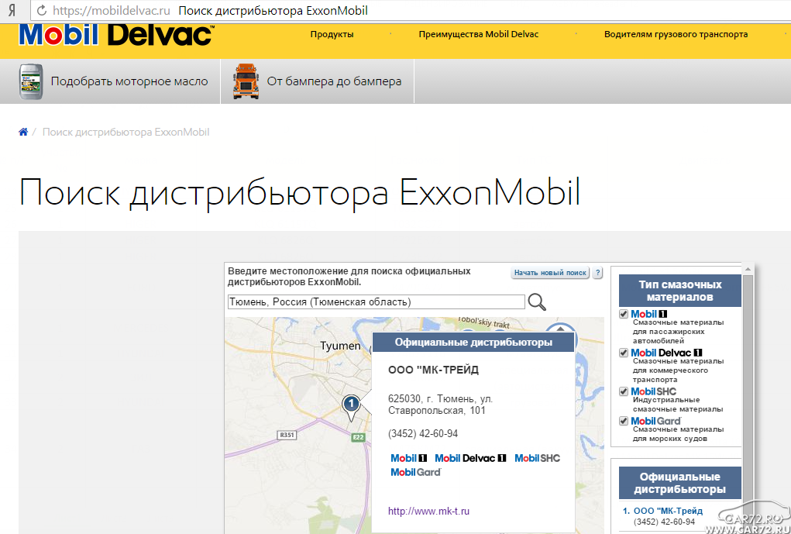791x534 pixels.
Task: Click Поиск дистрибьютора ExxonMobil breadcrumb
Action: [126, 133]
